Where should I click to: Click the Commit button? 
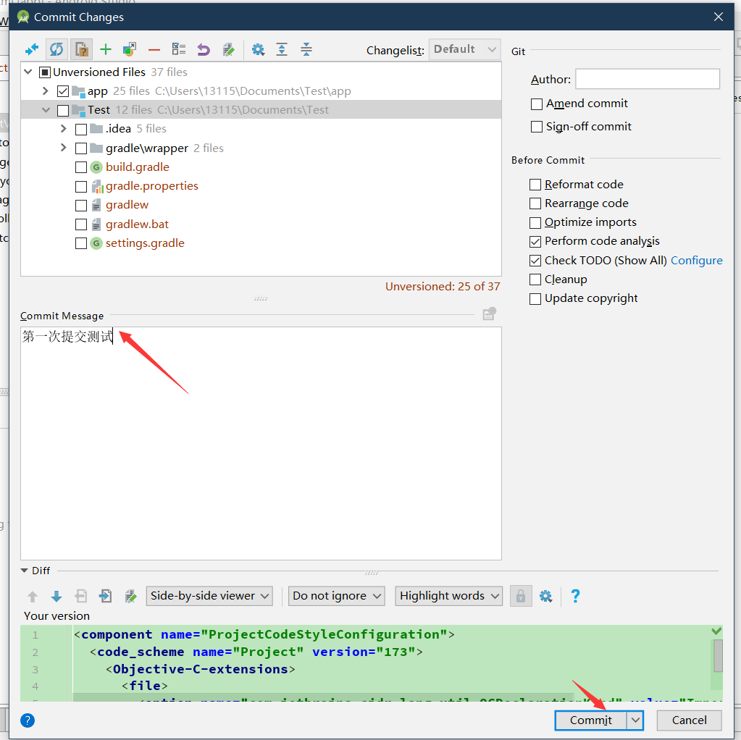(x=591, y=720)
